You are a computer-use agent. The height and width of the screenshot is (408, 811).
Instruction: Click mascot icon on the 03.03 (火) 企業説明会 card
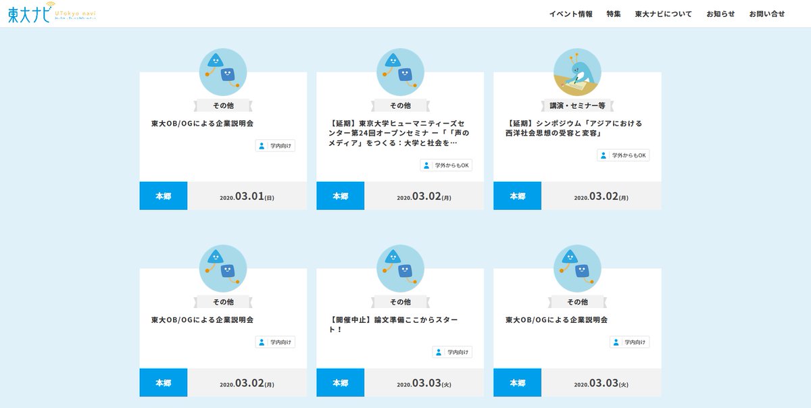pos(577,268)
